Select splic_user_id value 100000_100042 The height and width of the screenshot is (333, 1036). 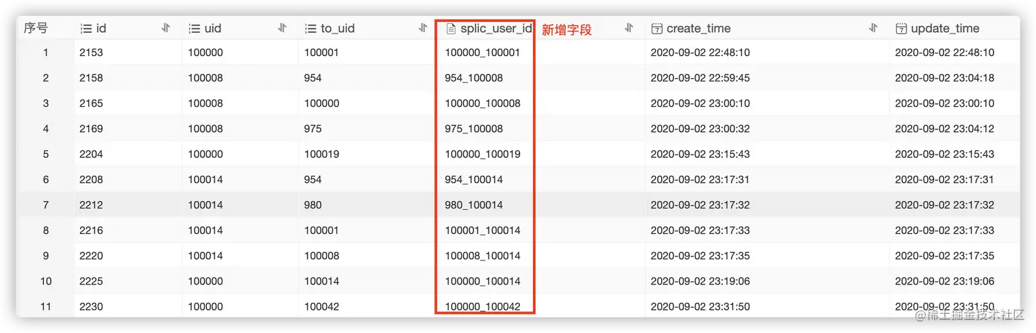click(x=482, y=306)
